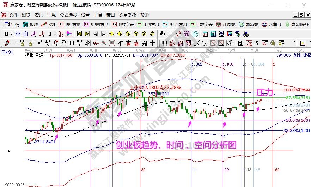This screenshot has width=311, height=187.
Task: Select the hand pan tool
Action: (163, 34)
